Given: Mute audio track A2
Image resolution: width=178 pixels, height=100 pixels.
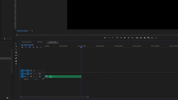Looking at the screenshot, I should tap(34, 77).
